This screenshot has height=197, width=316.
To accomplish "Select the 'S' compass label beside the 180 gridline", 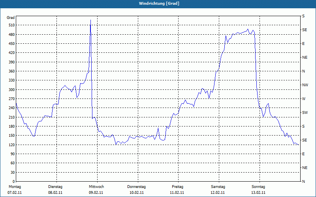I will coord(303,126).
